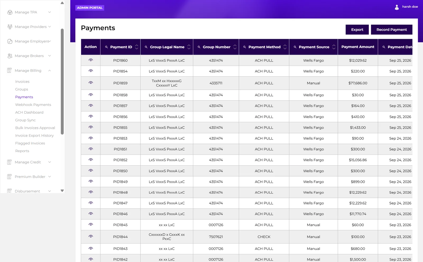423x262 pixels.
Task: Click the Manage Providers icon in sidebar
Action: 10,27
